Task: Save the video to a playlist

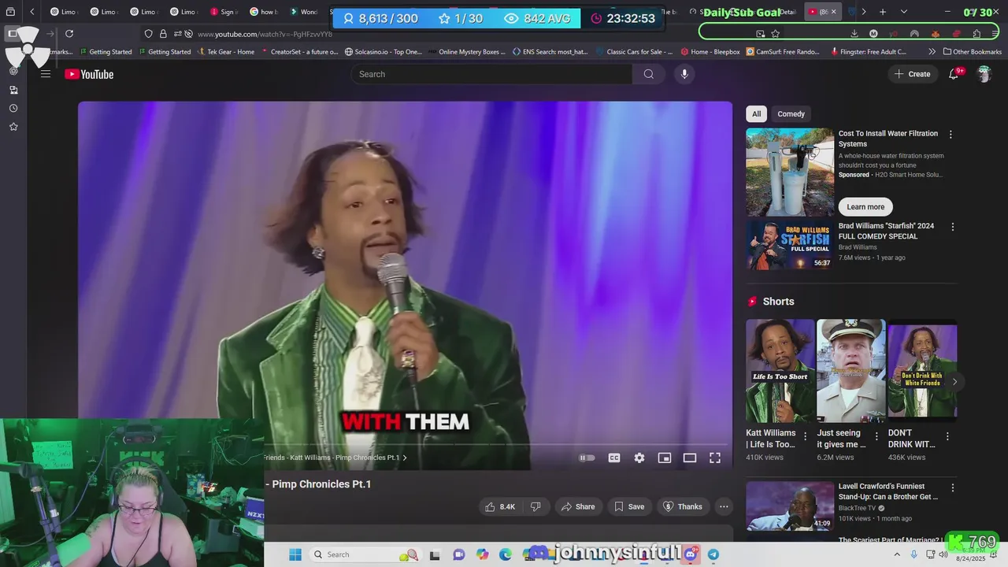Action: pos(629,506)
